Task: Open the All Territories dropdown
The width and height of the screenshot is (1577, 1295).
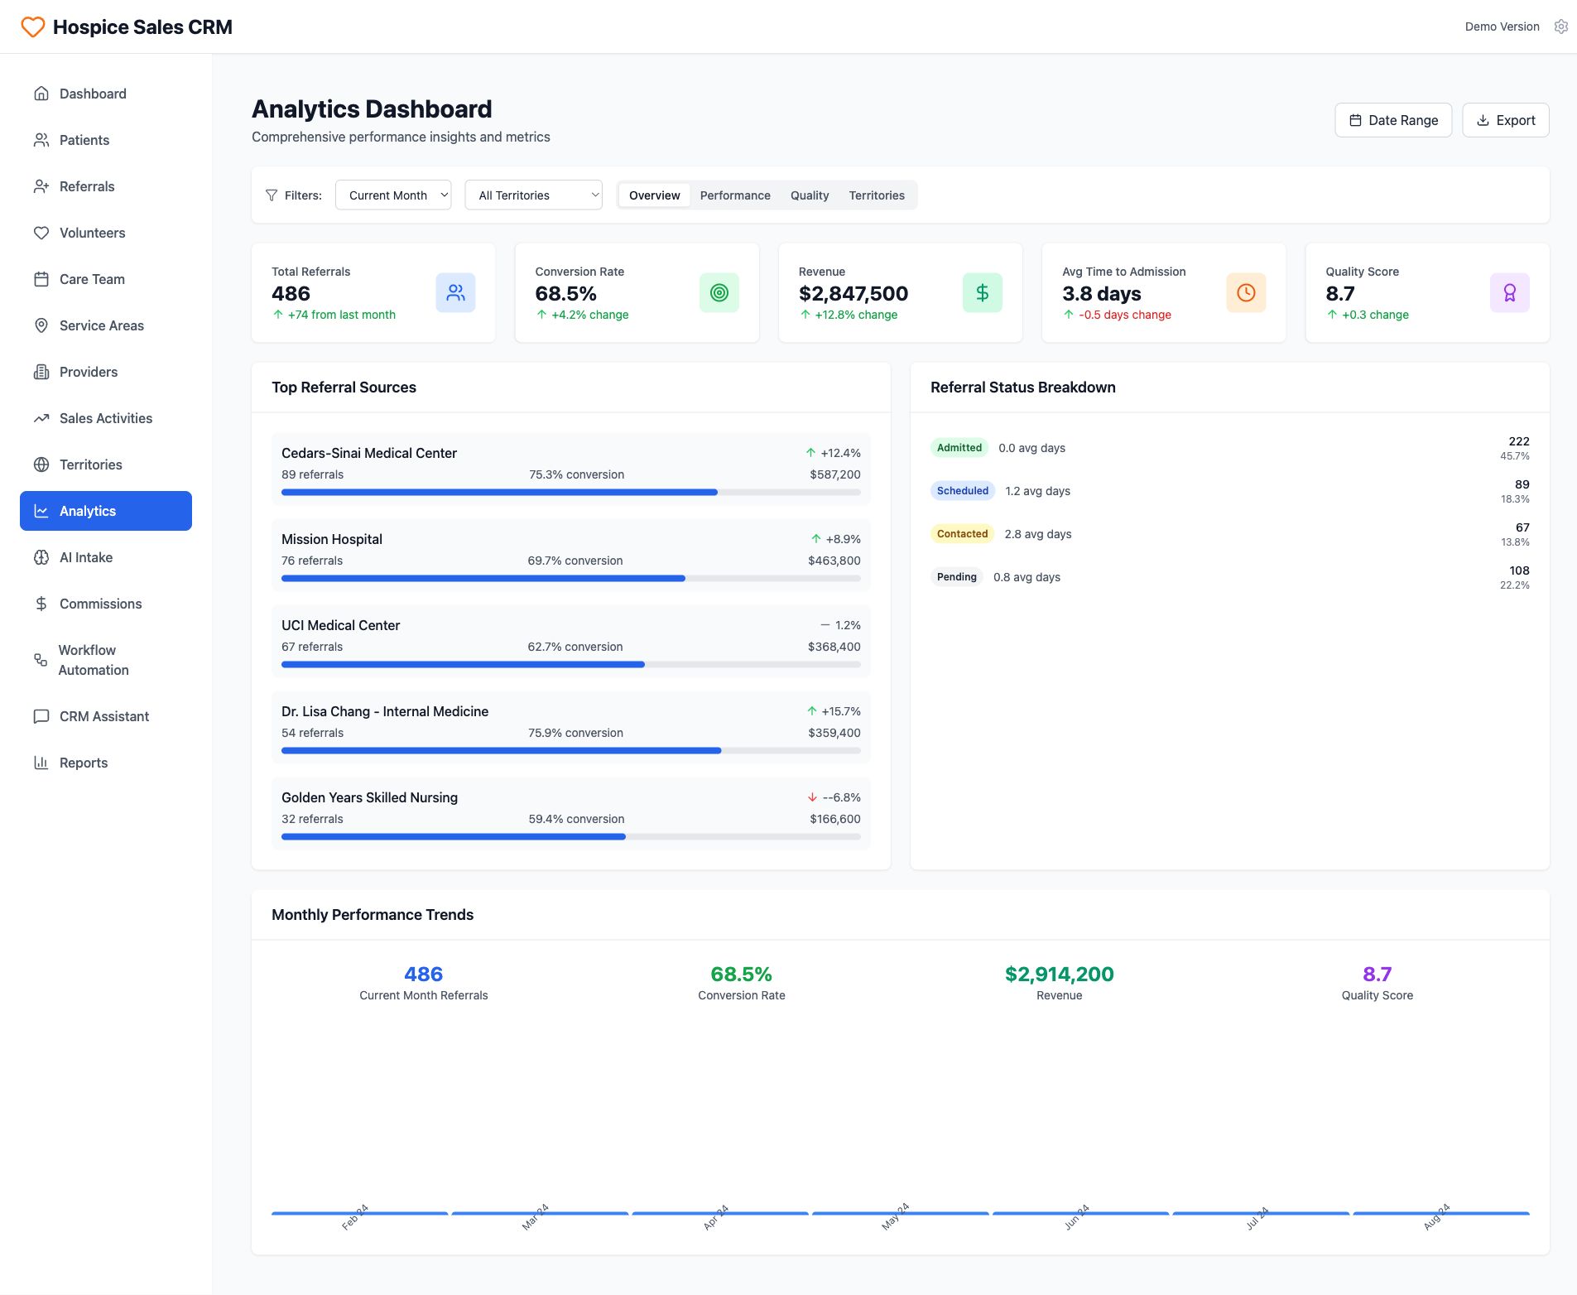Action: [x=533, y=195]
